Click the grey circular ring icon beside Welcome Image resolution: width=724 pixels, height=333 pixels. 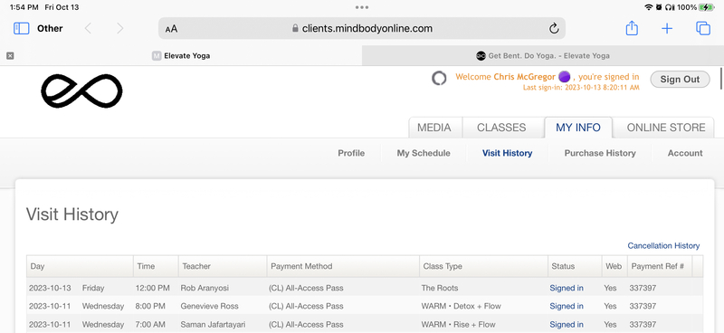pos(439,78)
